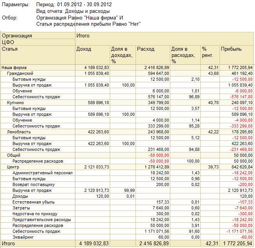Click the 'Доходы' row label
This screenshot has height=248, width=255.
coord(20,196)
